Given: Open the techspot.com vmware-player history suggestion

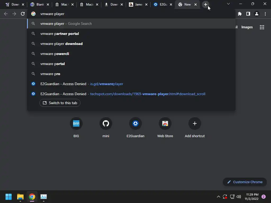Looking at the screenshot, I should click(131, 94).
